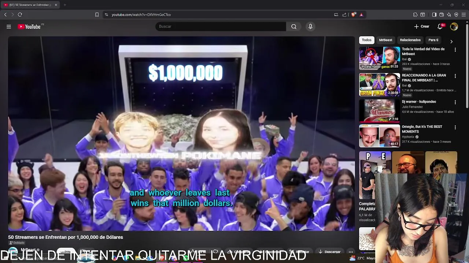Open thumbnail with 51:33 duration
The height and width of the screenshot is (263, 469).
tap(380, 58)
